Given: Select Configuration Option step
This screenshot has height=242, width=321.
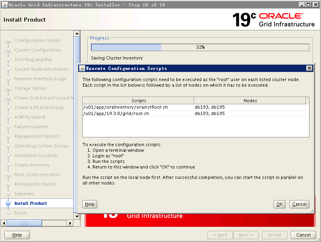Looking at the screenshot, I should [37, 40].
